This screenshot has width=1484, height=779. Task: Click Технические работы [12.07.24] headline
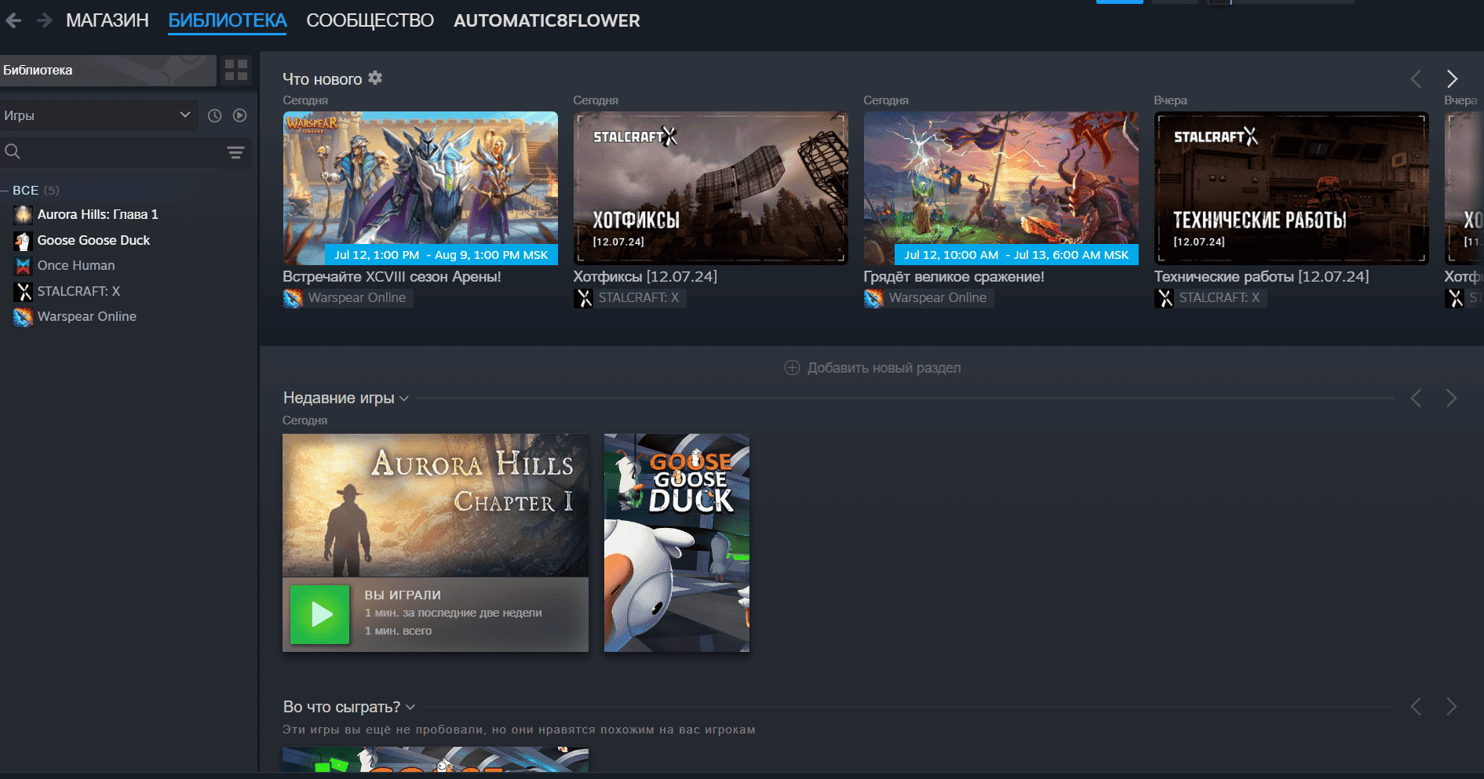tap(1262, 276)
